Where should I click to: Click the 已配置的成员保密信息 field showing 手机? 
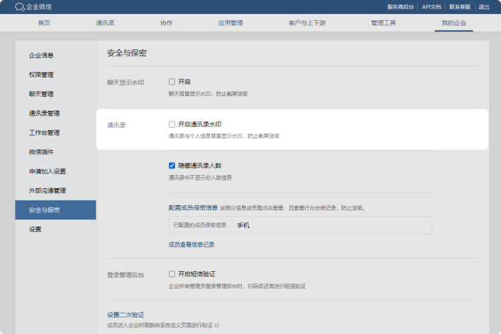(x=300, y=225)
